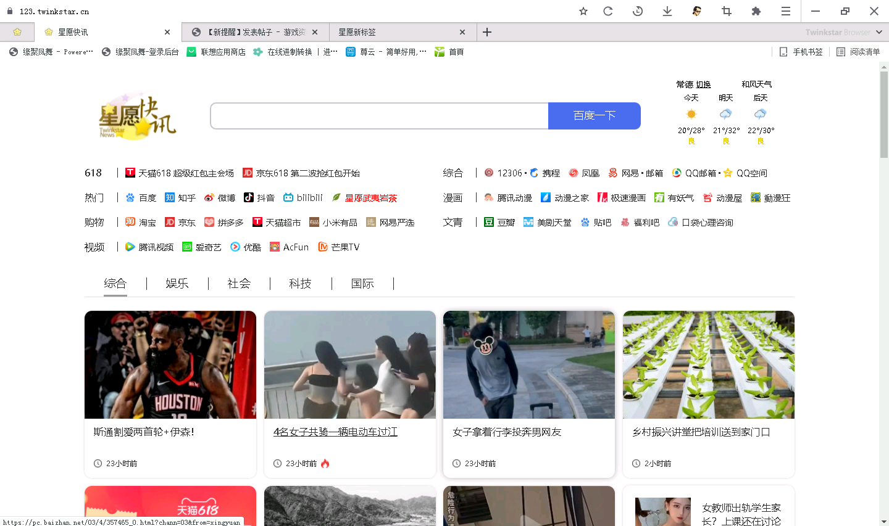Screen dimensions: 889x526
Task: Open the 手机书签 mobile bookmarks folder
Action: (801, 52)
